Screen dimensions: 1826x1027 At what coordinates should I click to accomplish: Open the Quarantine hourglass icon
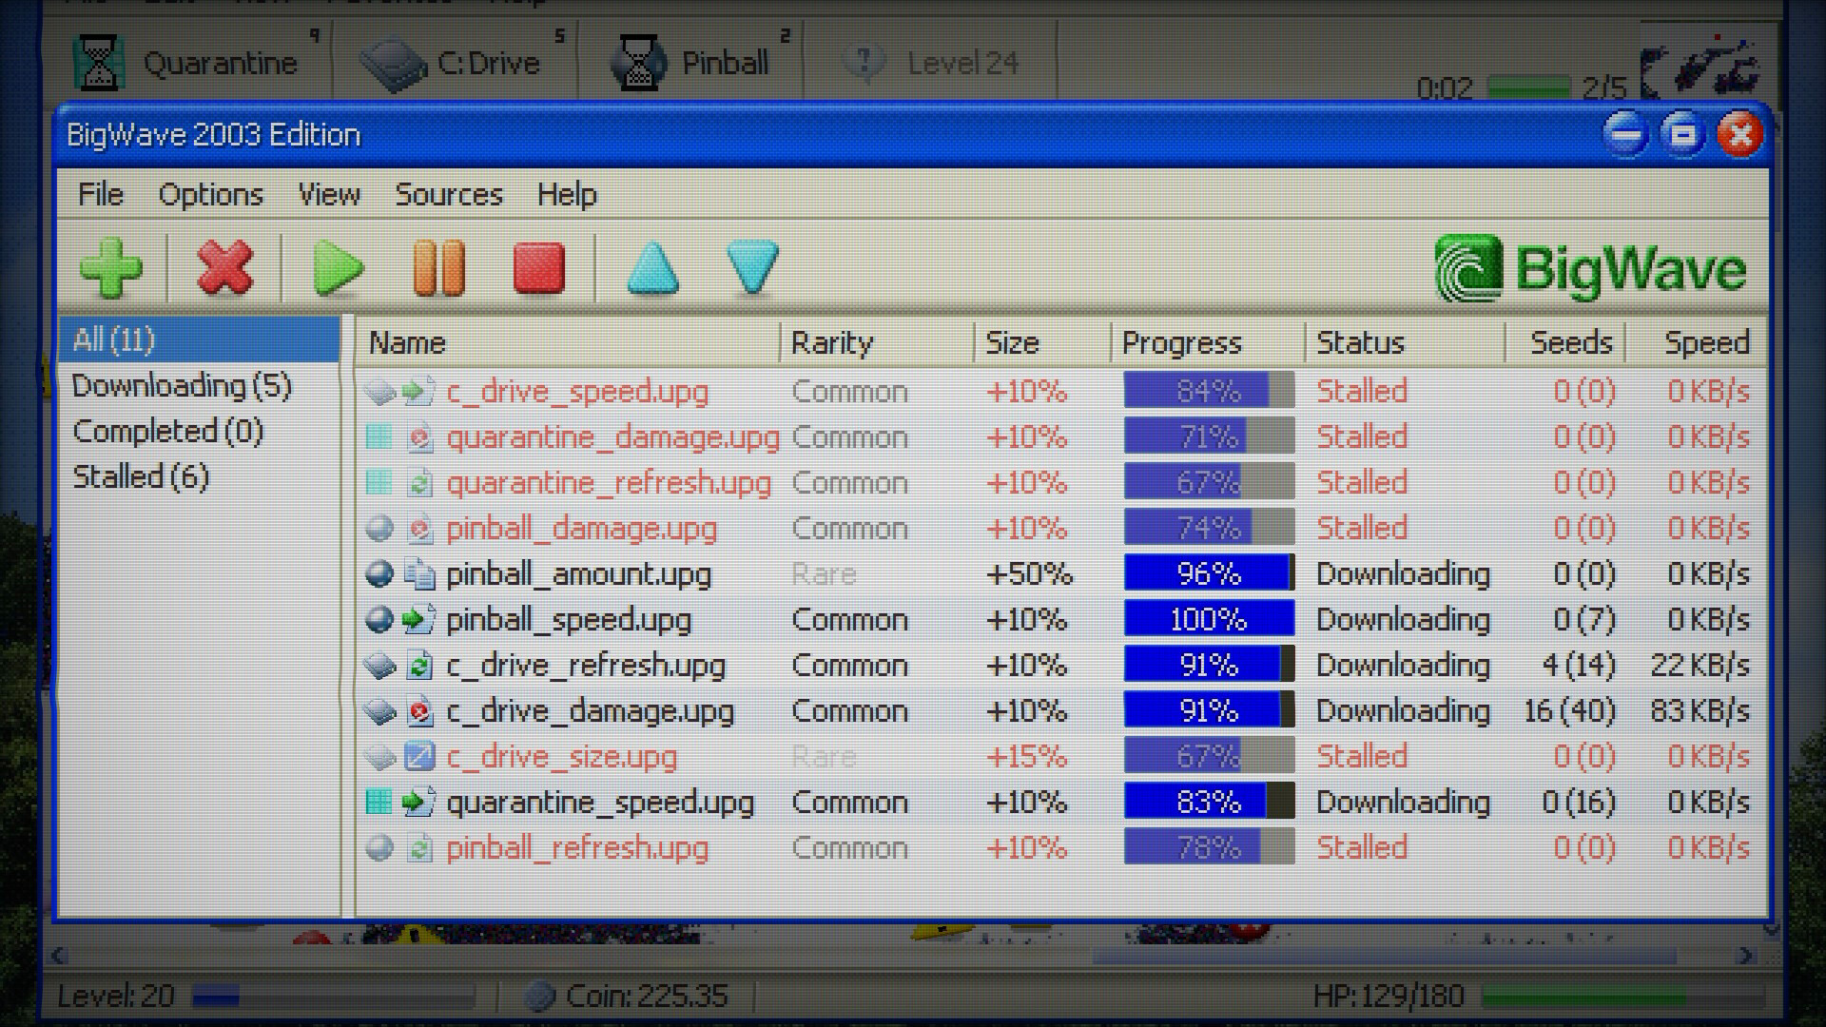(x=99, y=60)
